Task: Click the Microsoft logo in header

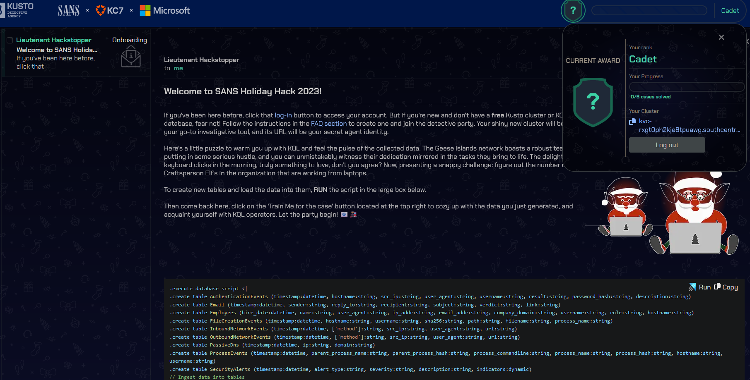Action: 165,10
